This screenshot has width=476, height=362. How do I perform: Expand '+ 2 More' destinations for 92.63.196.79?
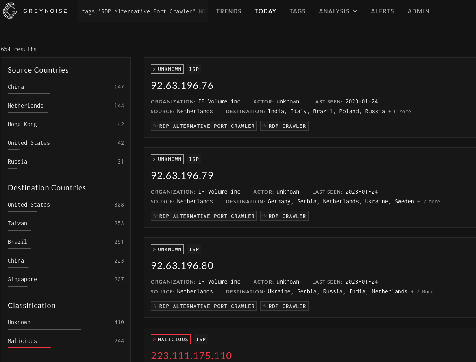(x=428, y=202)
